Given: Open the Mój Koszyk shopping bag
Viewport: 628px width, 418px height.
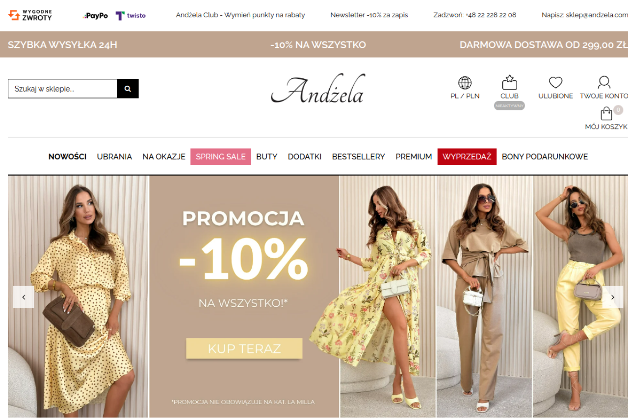Looking at the screenshot, I should tap(607, 114).
